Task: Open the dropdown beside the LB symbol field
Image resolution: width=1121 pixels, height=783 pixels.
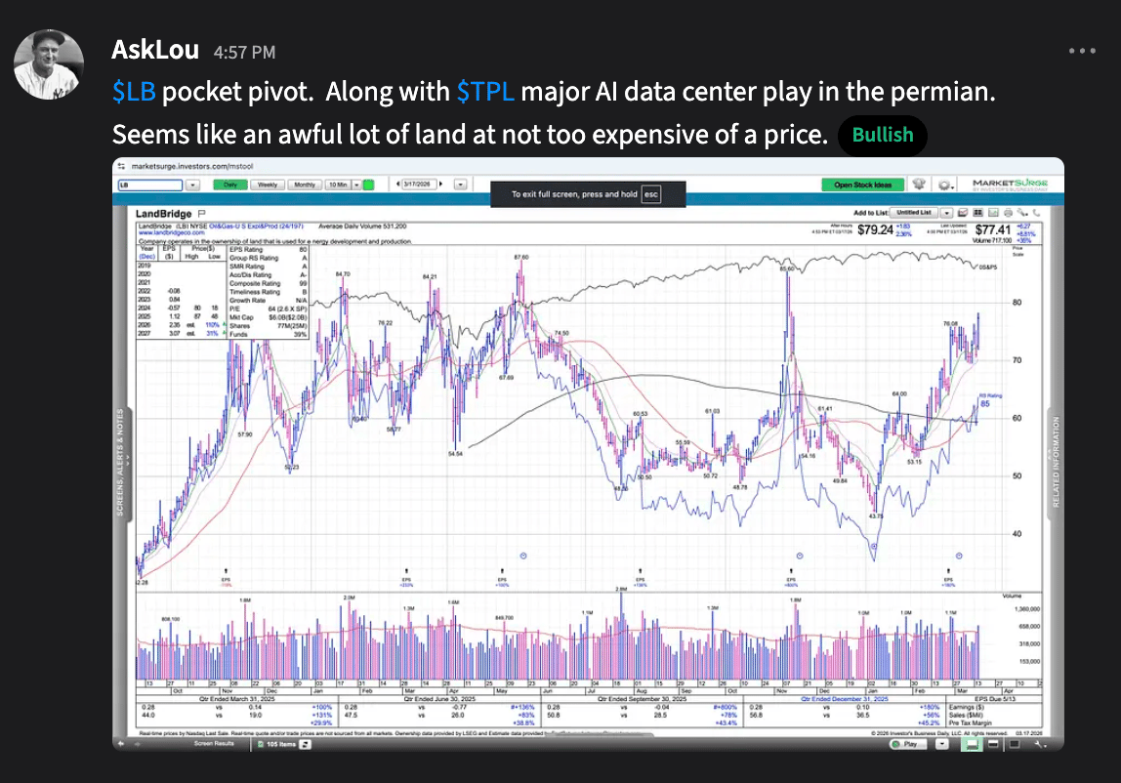Action: (x=192, y=185)
